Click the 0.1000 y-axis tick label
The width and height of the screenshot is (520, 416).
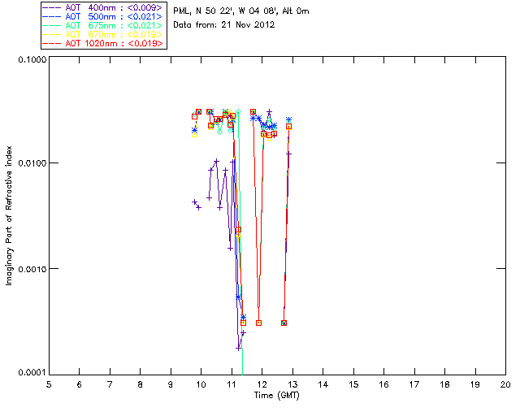[32, 59]
